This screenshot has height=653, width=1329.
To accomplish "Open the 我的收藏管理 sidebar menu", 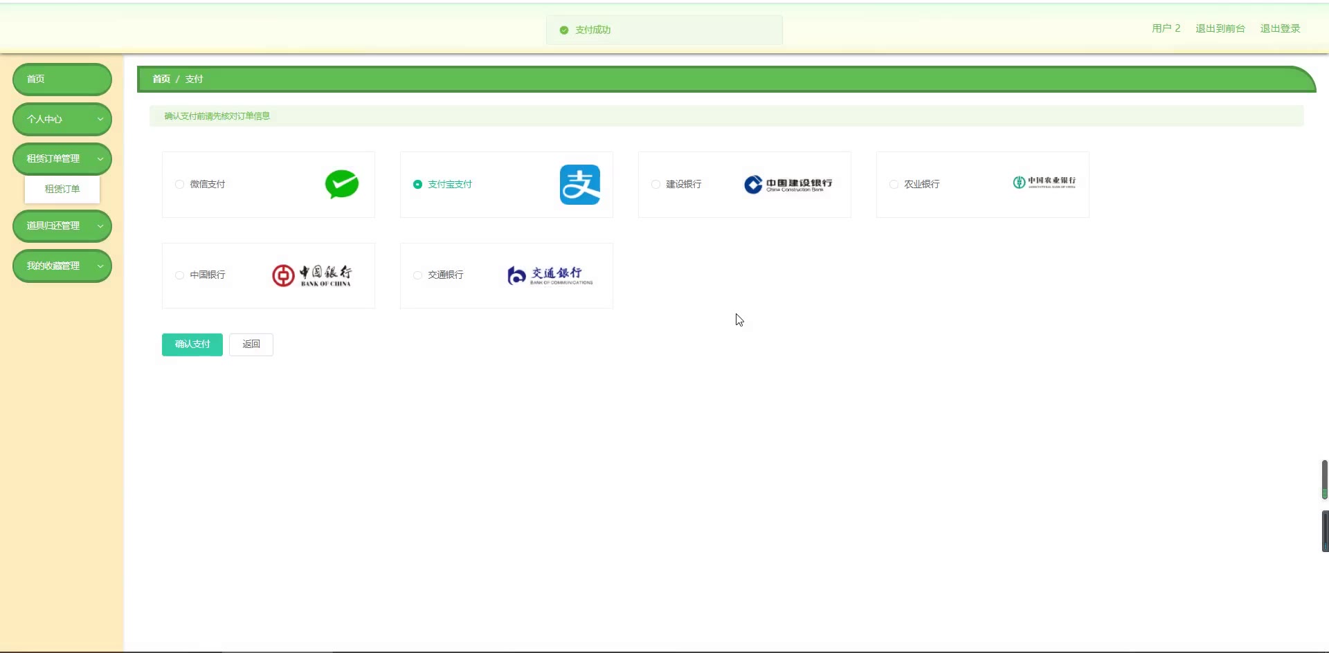I will (x=62, y=266).
